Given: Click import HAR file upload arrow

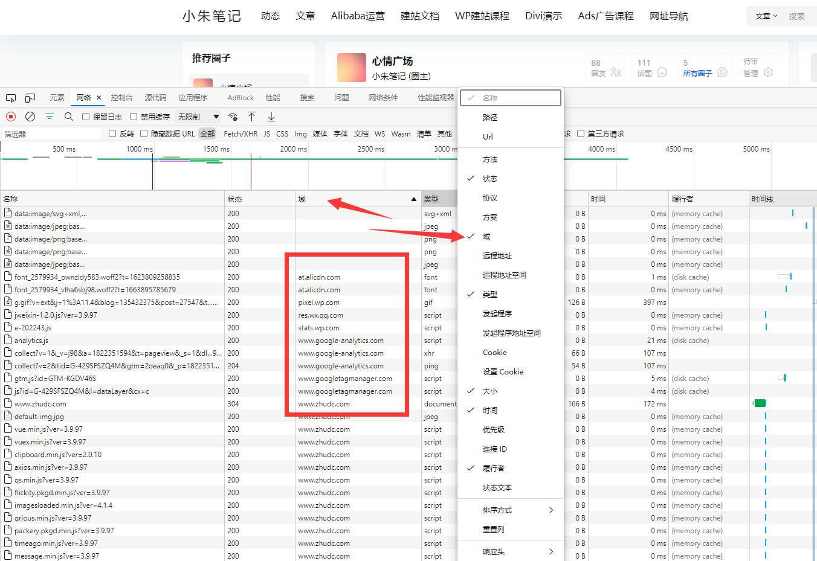Looking at the screenshot, I should (252, 117).
